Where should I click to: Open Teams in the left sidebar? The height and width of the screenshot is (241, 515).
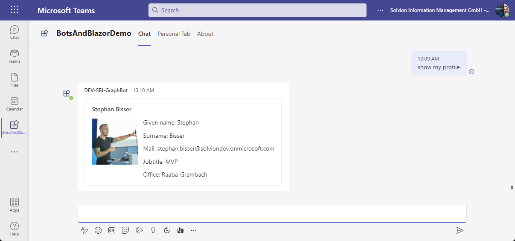[x=15, y=56]
